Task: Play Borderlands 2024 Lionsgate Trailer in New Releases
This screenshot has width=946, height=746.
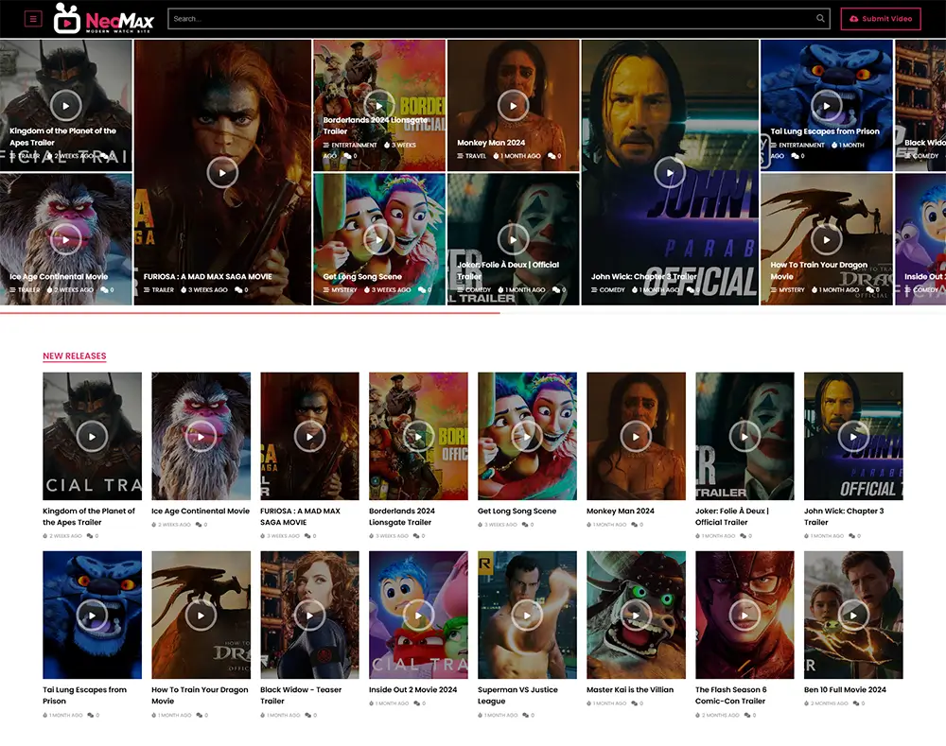Action: point(418,437)
